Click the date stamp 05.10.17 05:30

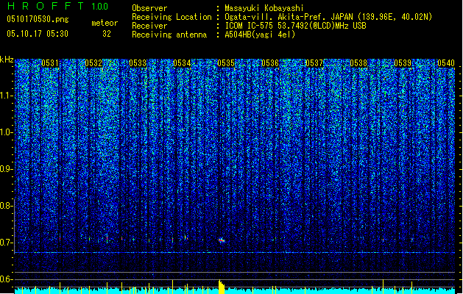38,34
